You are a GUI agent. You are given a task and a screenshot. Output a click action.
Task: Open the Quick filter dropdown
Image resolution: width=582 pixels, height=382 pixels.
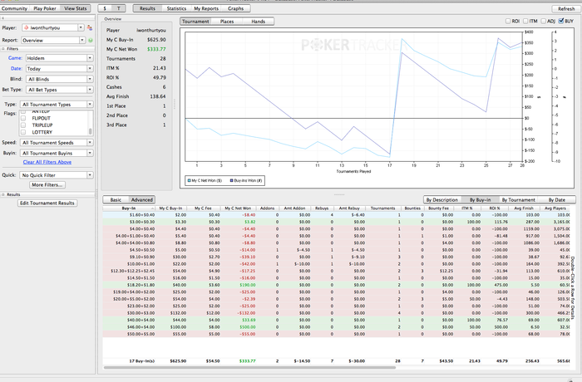tap(54, 175)
